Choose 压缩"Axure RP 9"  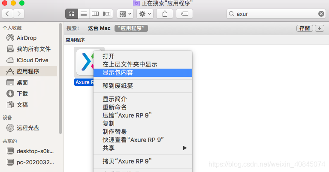click(x=143, y=115)
